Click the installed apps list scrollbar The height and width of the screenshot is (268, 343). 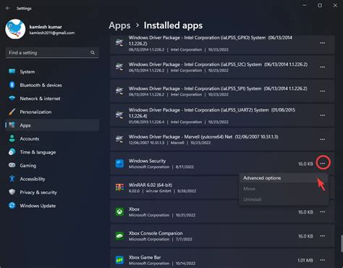click(x=342, y=243)
